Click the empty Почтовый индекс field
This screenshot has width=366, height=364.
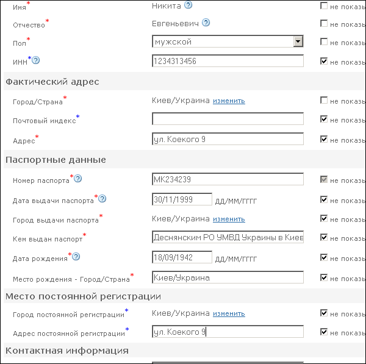pyautogui.click(x=228, y=119)
